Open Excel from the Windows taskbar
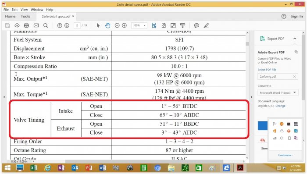Screen dimensions: 307x174 pos(34,168)
